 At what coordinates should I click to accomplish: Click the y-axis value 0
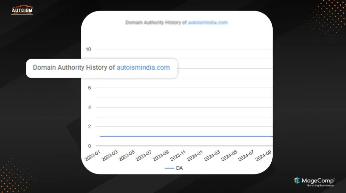90,146
